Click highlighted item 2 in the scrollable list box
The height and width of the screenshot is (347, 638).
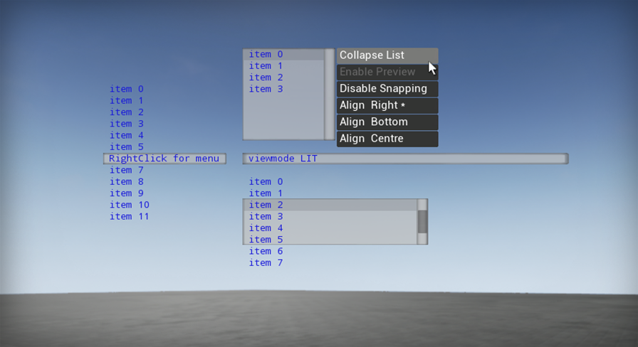coord(266,205)
